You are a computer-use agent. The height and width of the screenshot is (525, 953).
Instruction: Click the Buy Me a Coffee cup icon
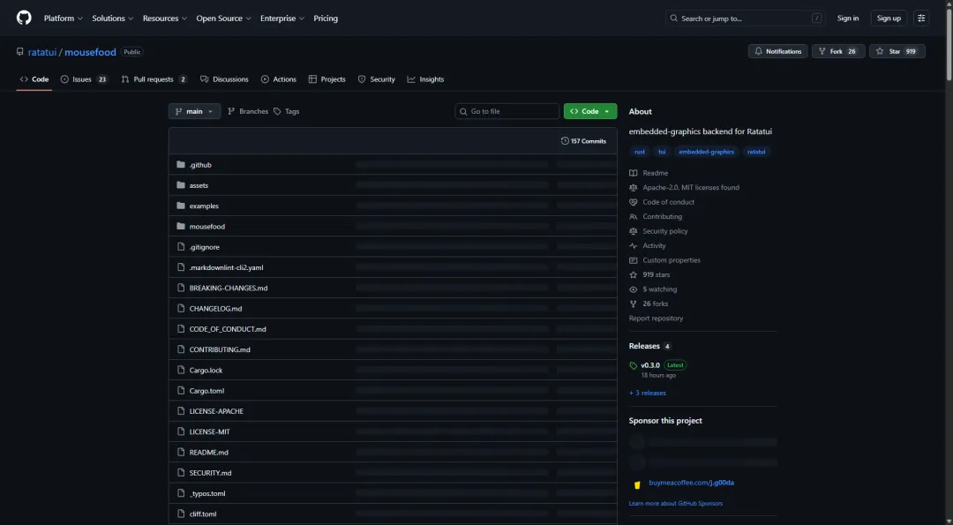tap(637, 484)
